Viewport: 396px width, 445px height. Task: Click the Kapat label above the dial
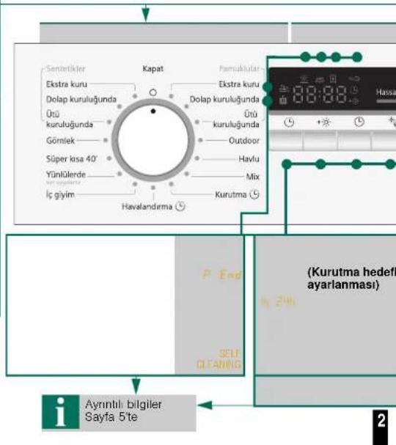click(153, 69)
